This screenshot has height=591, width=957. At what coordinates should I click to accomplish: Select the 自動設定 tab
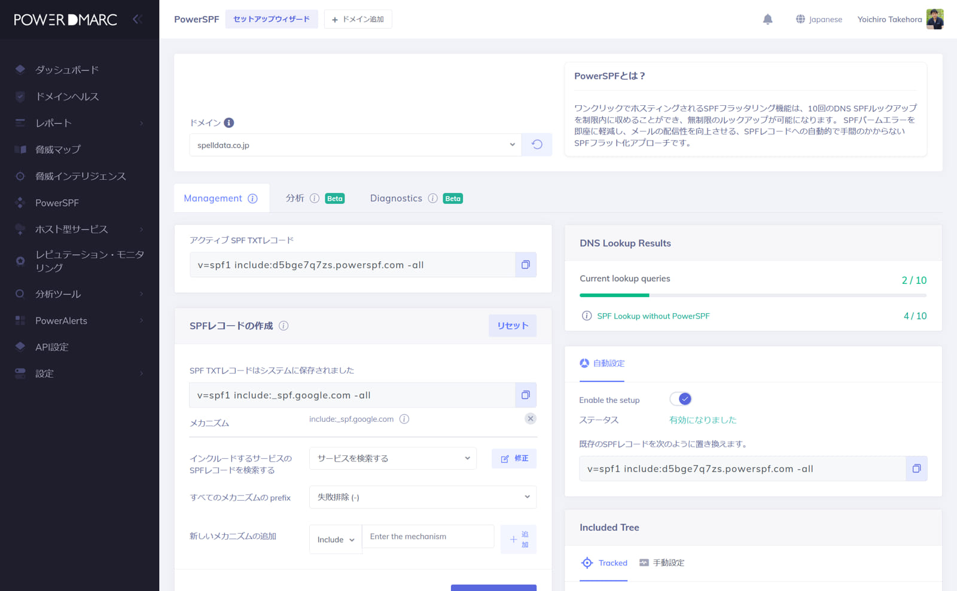pos(602,363)
